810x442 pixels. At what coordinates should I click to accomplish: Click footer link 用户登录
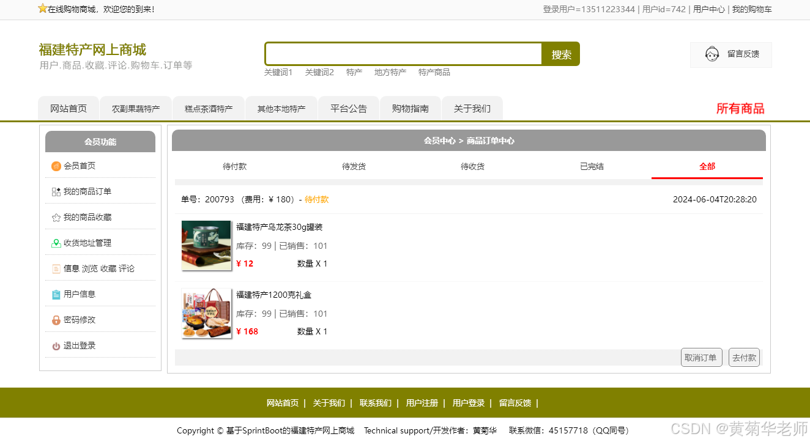tap(469, 403)
